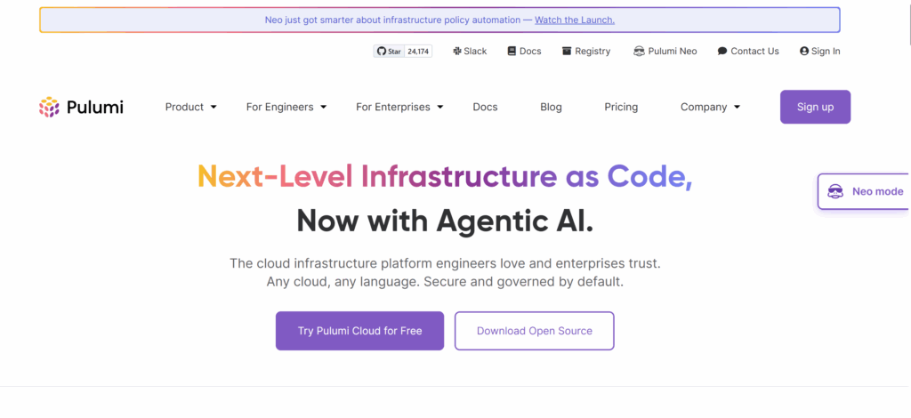Expand the Company dropdown menu

[x=710, y=107]
